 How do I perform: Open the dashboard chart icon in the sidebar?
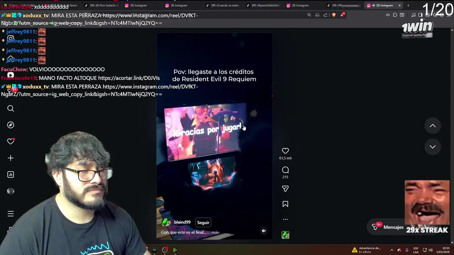click(x=11, y=174)
